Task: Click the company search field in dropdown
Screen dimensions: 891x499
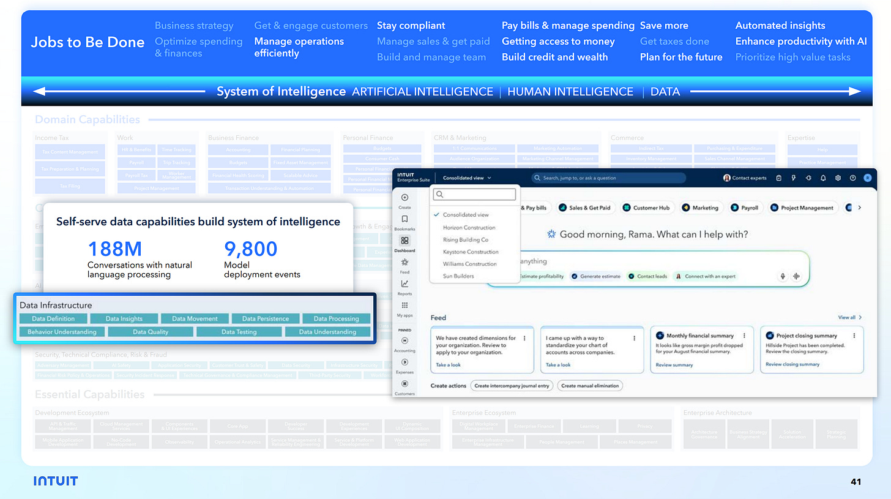Action: (x=475, y=194)
